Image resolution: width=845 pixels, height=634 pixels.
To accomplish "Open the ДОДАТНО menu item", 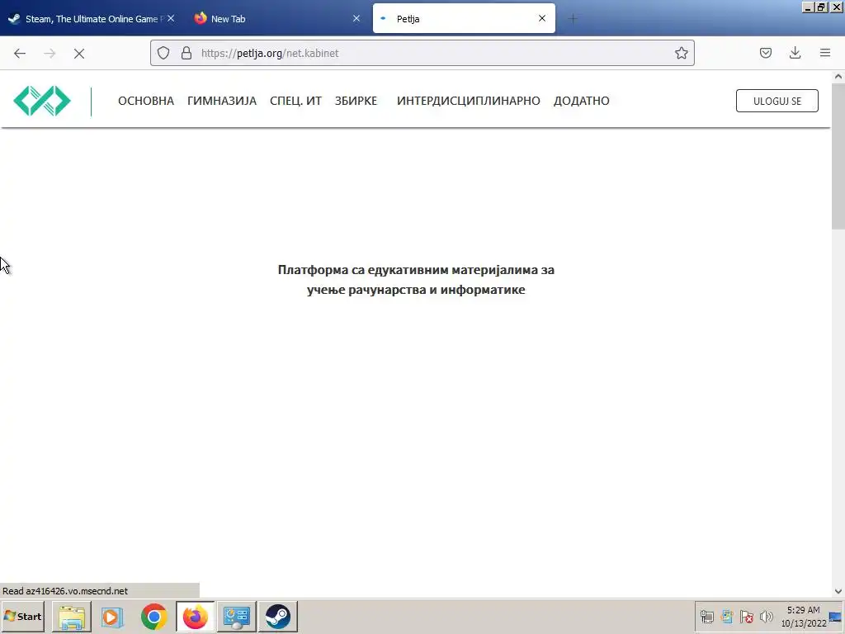I will point(582,101).
